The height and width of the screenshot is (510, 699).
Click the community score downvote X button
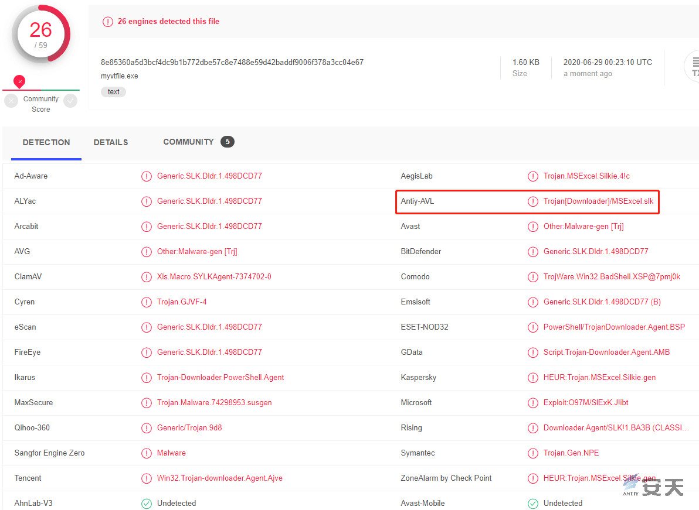tap(11, 101)
